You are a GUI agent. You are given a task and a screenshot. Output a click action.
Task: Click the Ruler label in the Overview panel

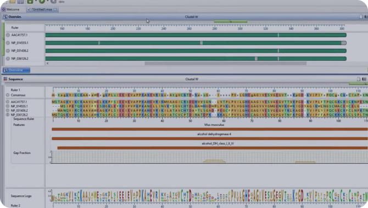[15, 27]
